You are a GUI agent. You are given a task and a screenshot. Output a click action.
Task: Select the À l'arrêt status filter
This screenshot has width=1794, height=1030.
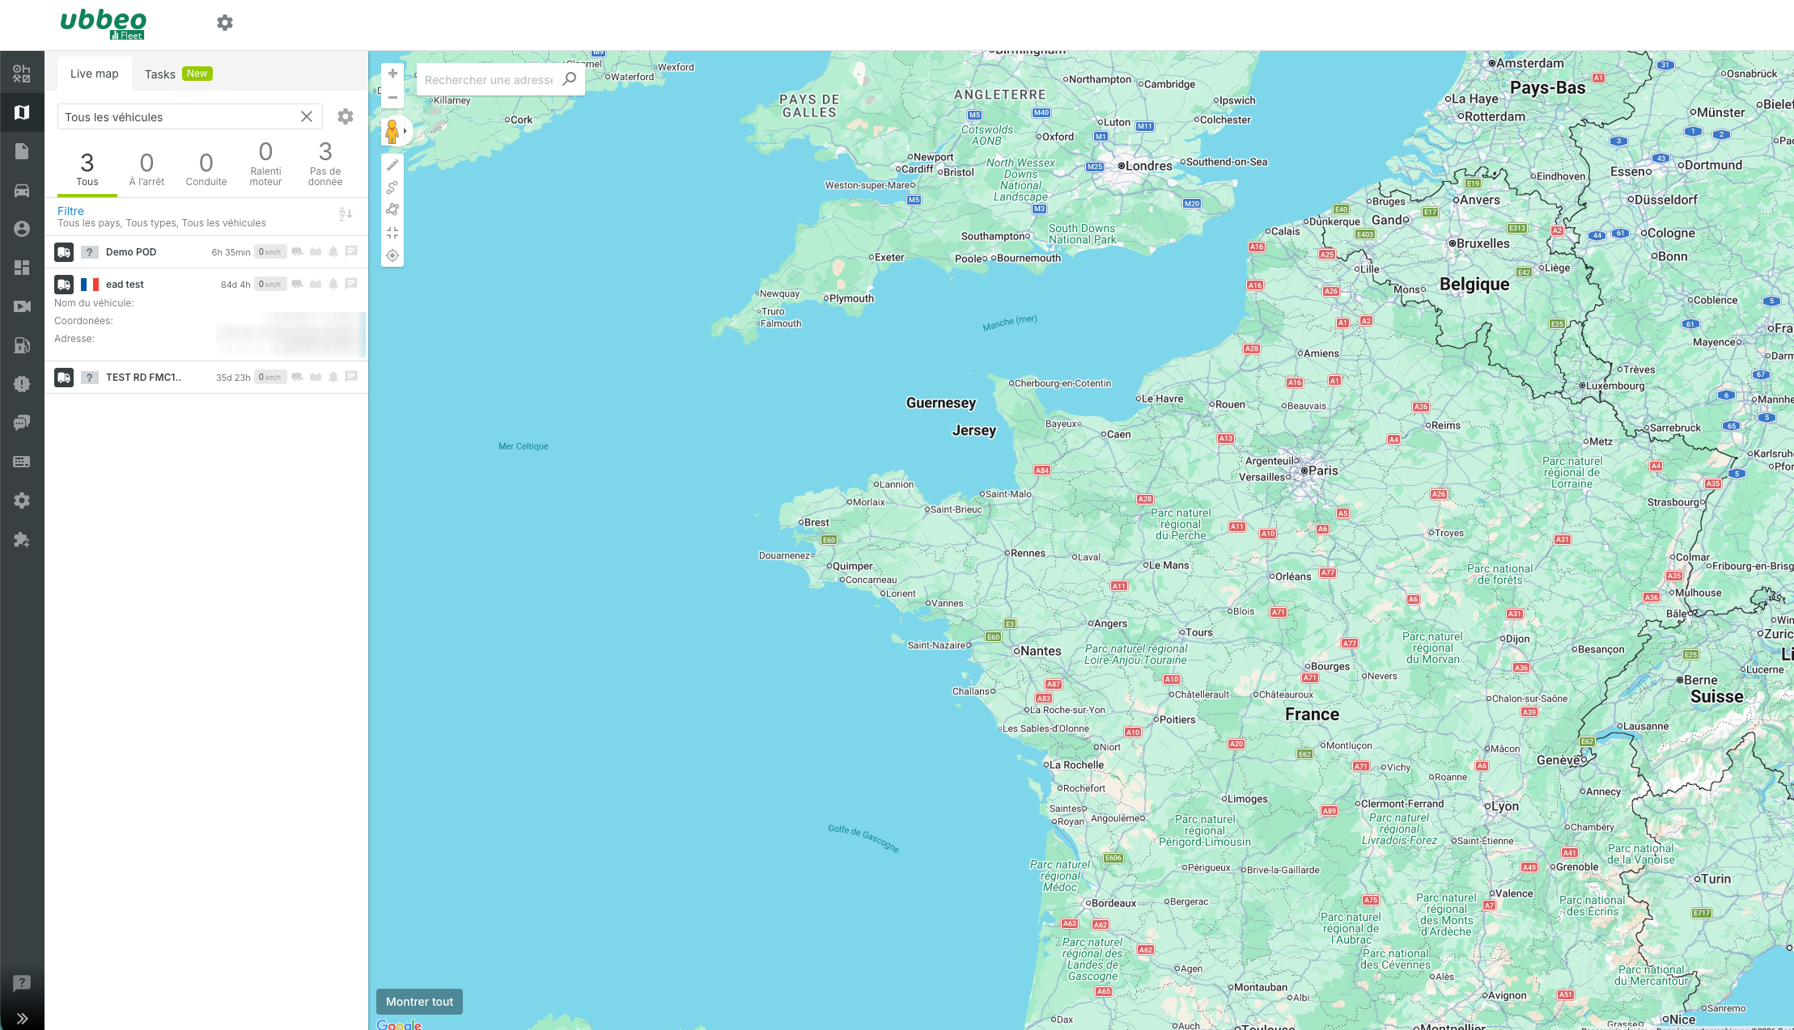tap(146, 169)
